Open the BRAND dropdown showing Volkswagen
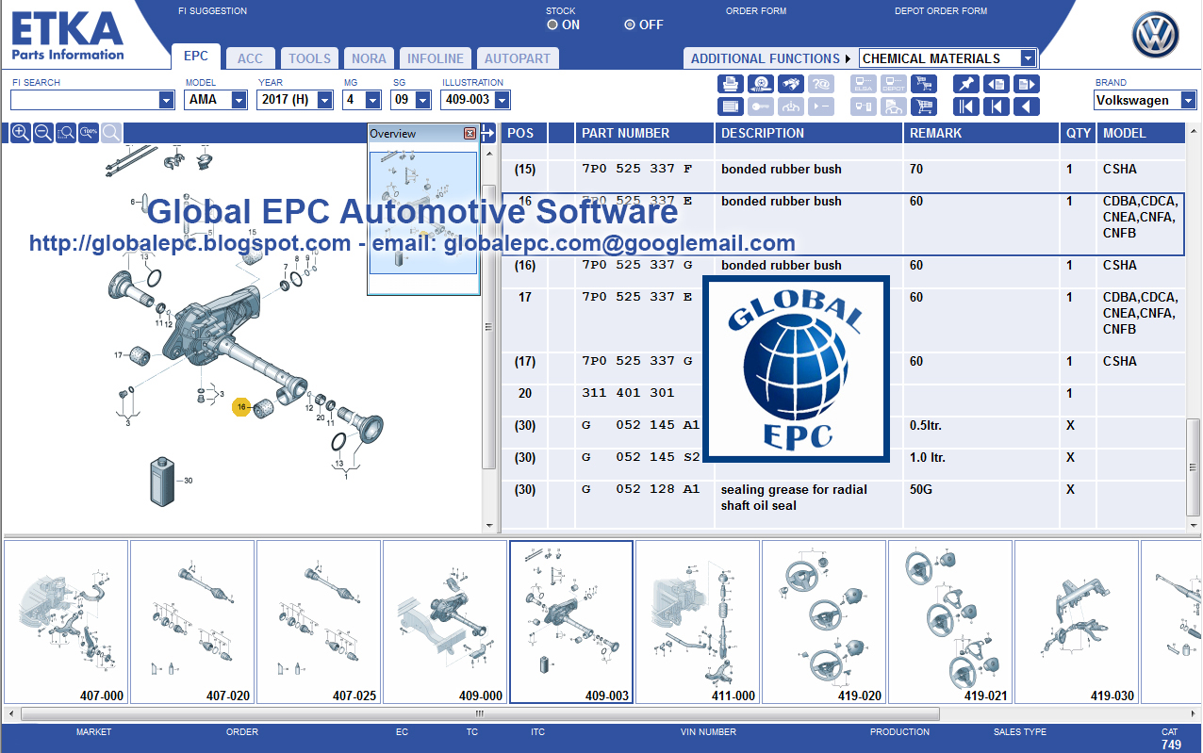This screenshot has height=753, width=1203. coord(1189,100)
